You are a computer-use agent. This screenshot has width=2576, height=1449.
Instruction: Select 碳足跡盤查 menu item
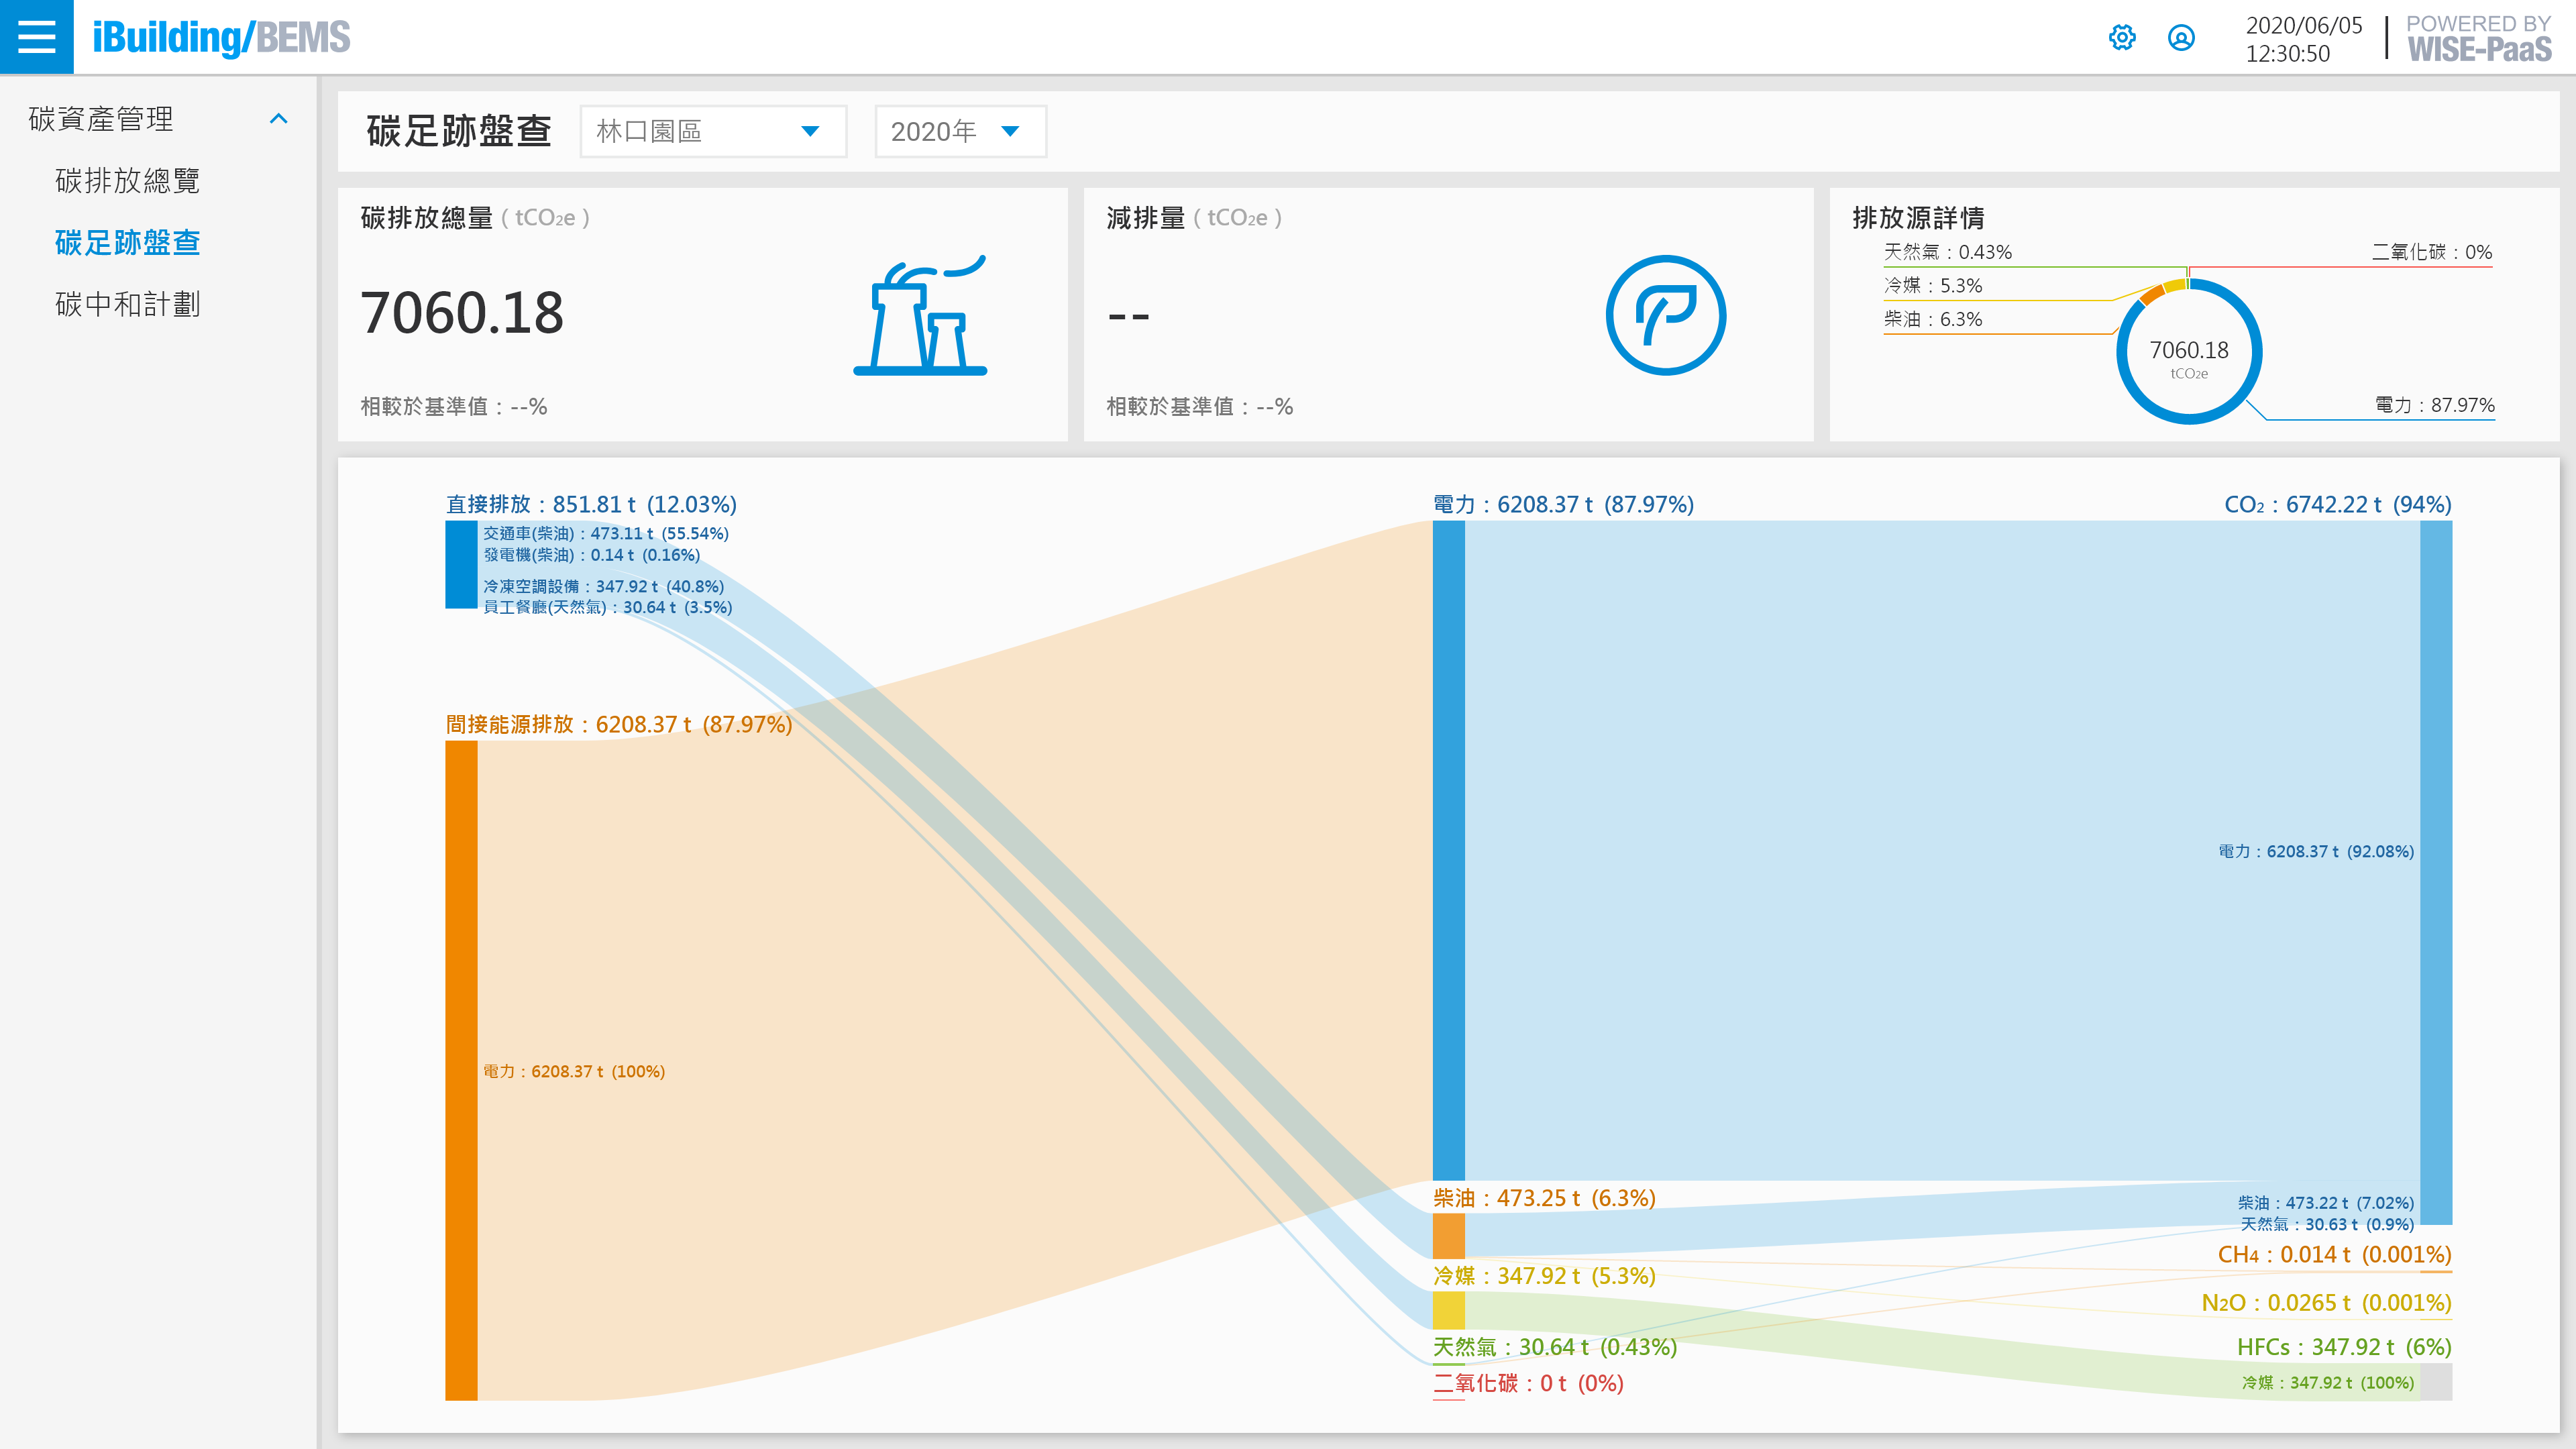click(x=128, y=243)
